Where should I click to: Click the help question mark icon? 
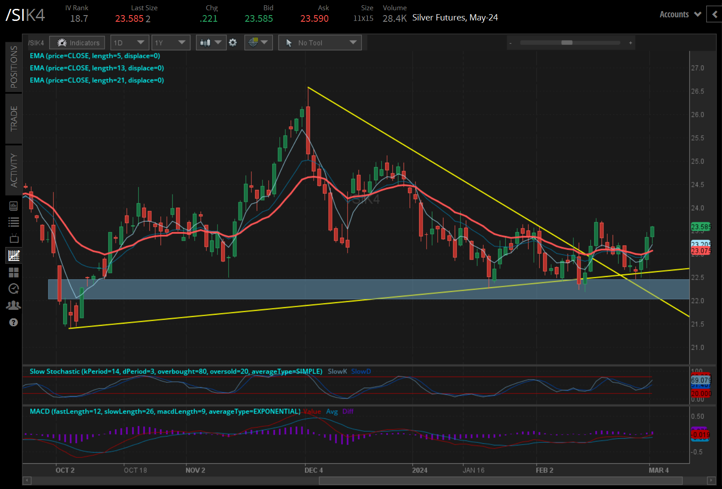click(x=14, y=322)
